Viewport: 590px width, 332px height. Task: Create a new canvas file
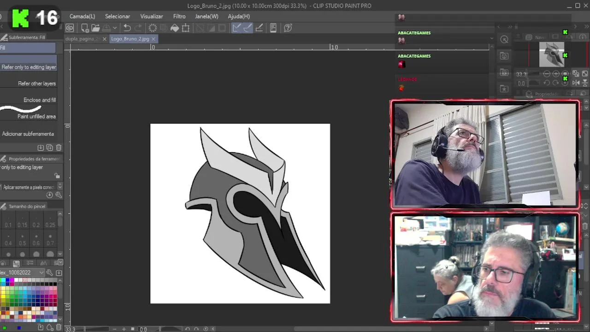[85, 28]
